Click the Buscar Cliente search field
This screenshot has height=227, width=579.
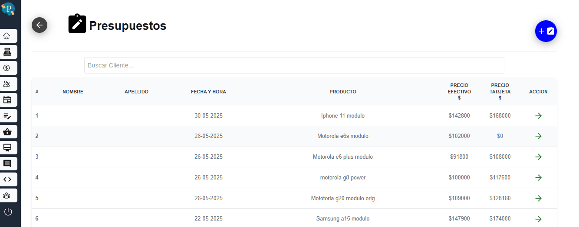click(294, 65)
